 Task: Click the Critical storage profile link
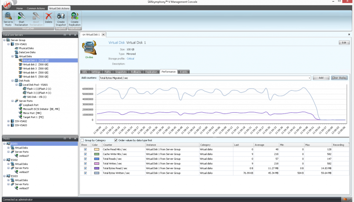[130, 59]
